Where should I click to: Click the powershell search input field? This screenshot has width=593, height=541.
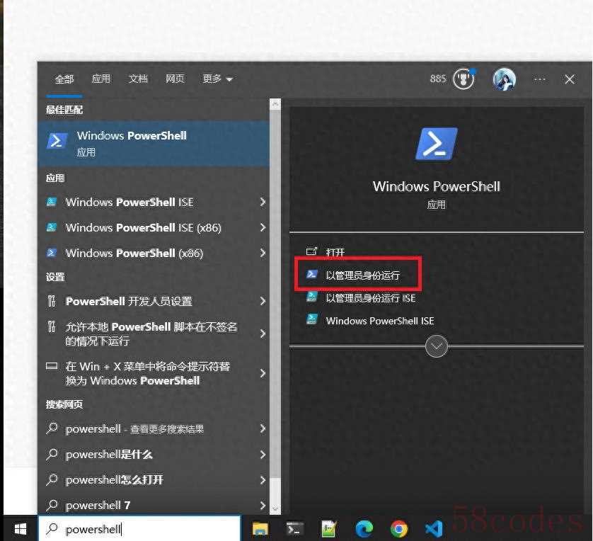coord(139,528)
